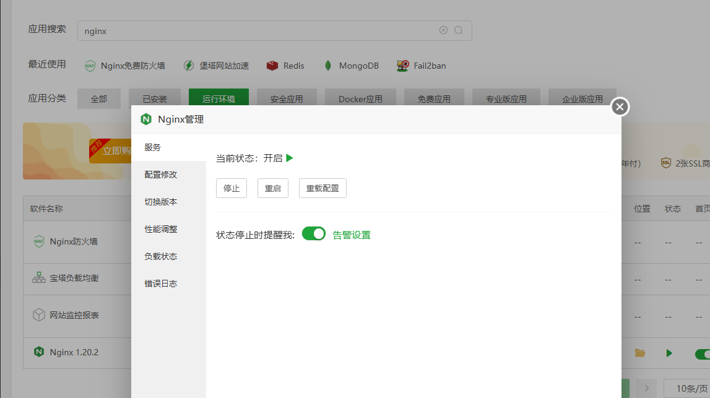Select the 性能调整 tab

click(x=168, y=228)
